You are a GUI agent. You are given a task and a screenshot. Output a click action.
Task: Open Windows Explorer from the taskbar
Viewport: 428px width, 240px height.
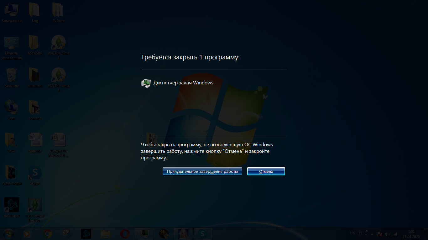pyautogui.click(x=106, y=234)
